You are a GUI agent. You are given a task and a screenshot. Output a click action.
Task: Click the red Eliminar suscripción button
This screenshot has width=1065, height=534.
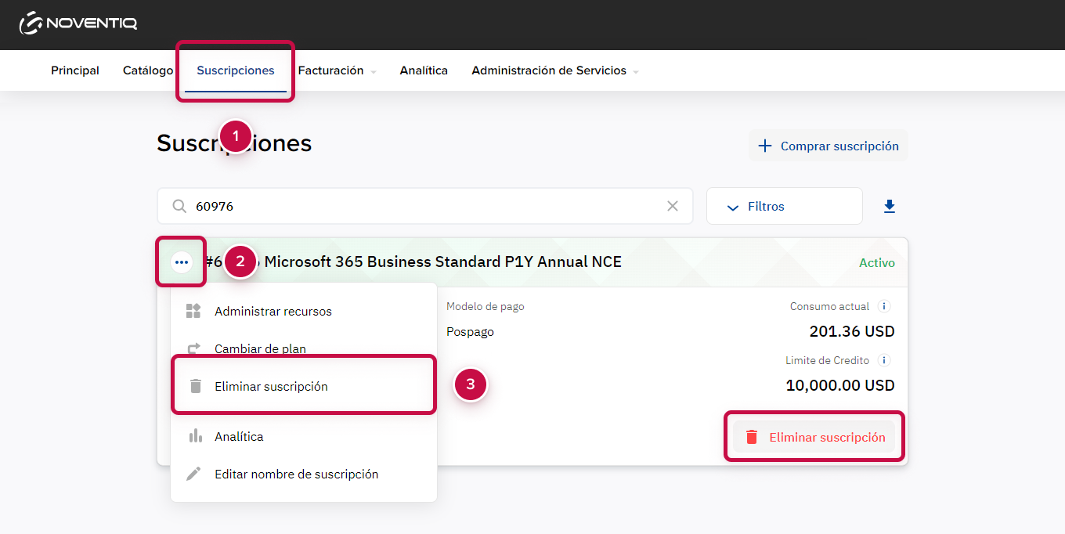(826, 438)
